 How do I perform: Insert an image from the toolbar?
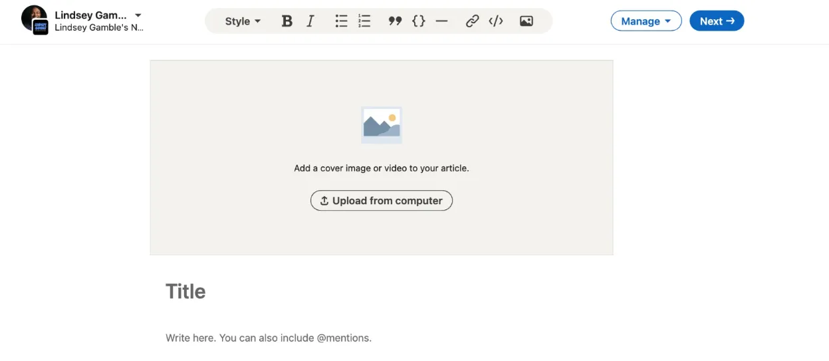click(526, 21)
